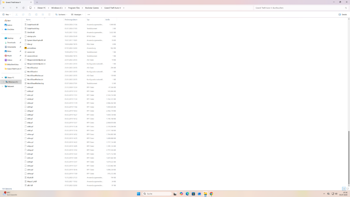350x197 pixels.
Task: Select the version.txt file
Action: point(31,52)
